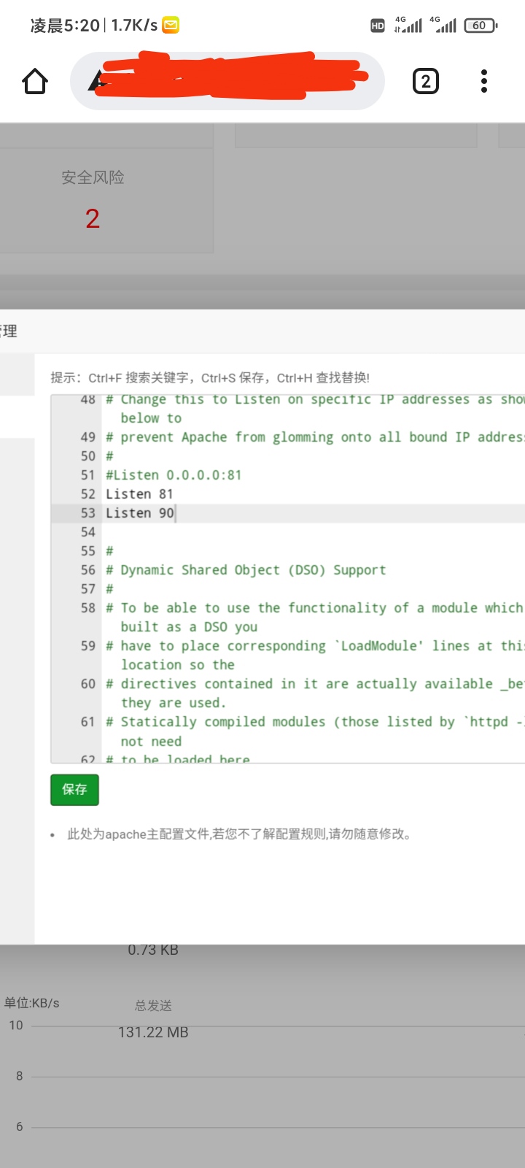Tap the HD indicator in status bar
525x1168 pixels.
pyautogui.click(x=378, y=26)
